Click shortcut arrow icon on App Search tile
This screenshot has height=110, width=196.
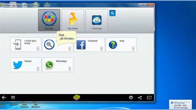point(70,48)
